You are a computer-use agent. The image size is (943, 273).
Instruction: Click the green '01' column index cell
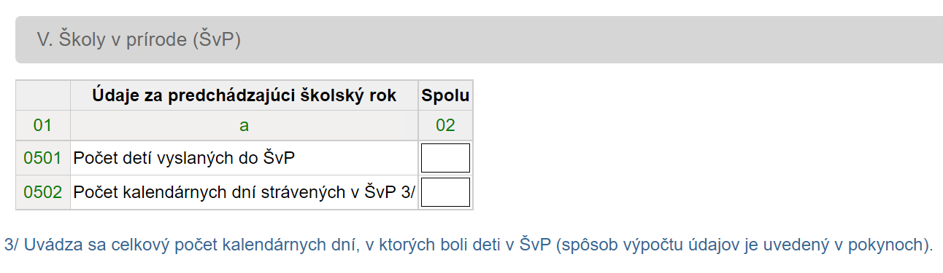point(43,125)
